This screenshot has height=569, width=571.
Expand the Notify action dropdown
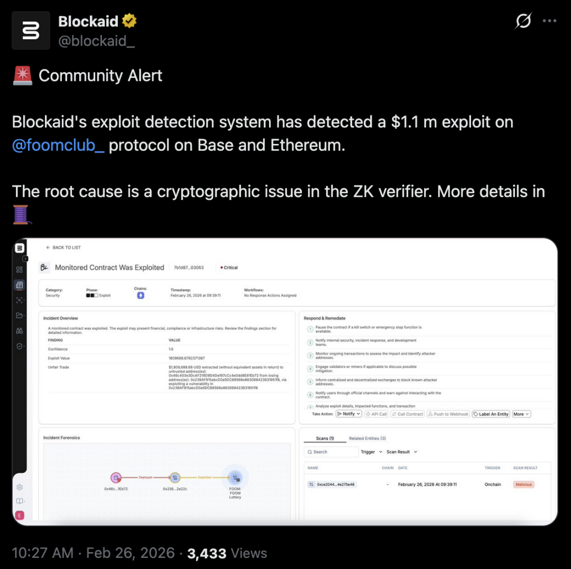coord(349,414)
